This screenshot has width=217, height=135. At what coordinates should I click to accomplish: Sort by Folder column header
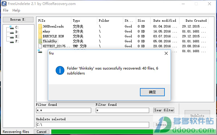104,21
